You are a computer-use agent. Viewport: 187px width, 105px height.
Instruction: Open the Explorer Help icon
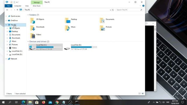pyautogui.click(x=143, y=6)
